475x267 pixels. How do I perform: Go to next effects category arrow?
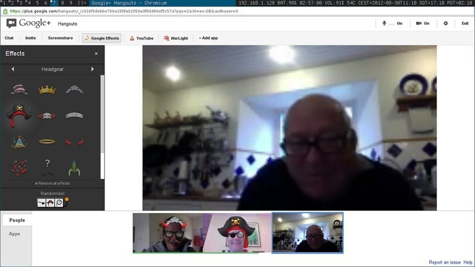(93, 69)
